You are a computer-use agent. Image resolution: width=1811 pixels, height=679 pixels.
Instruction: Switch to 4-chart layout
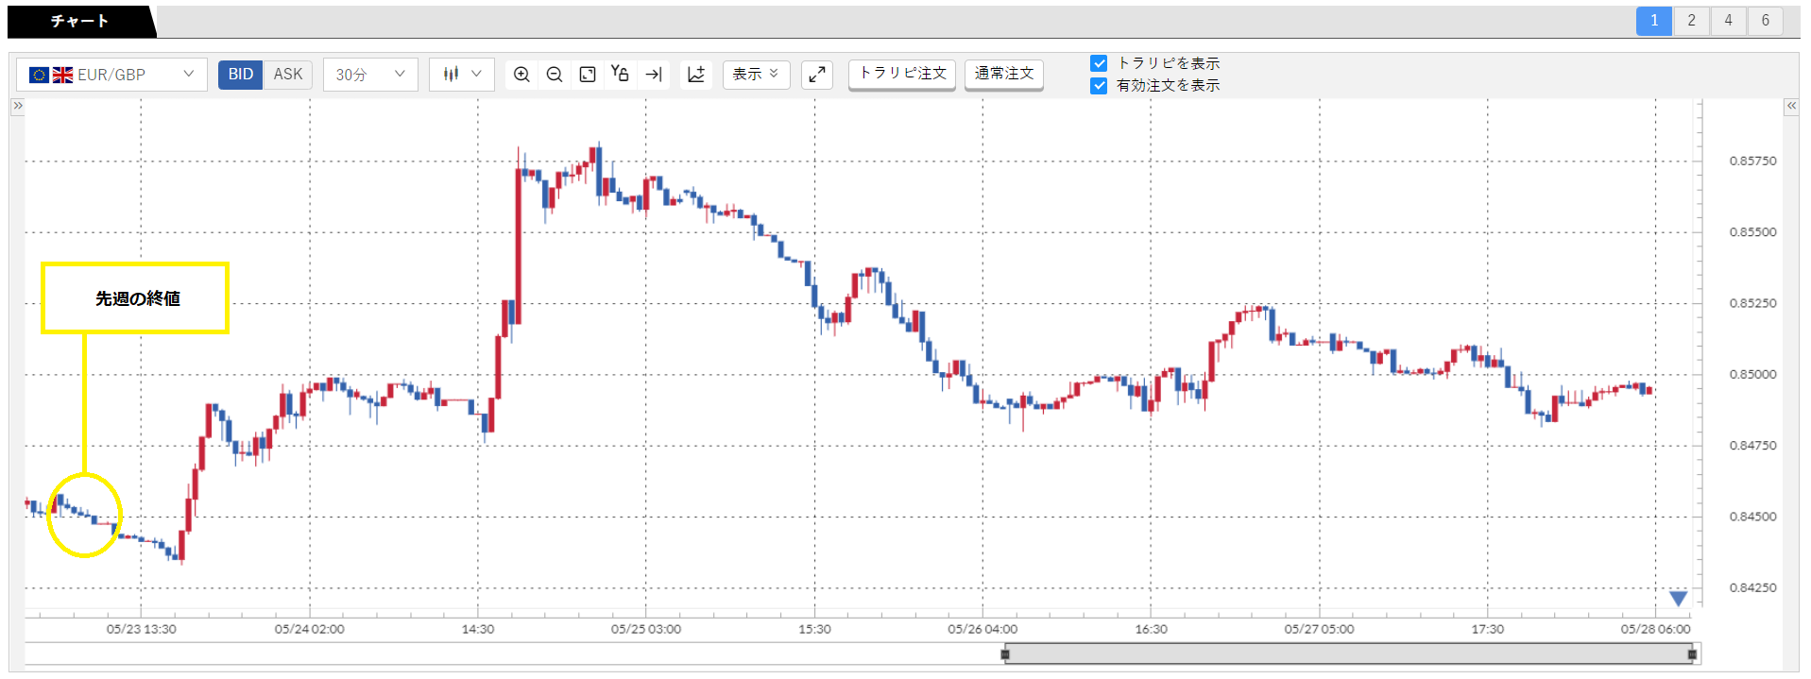pyautogui.click(x=1728, y=21)
